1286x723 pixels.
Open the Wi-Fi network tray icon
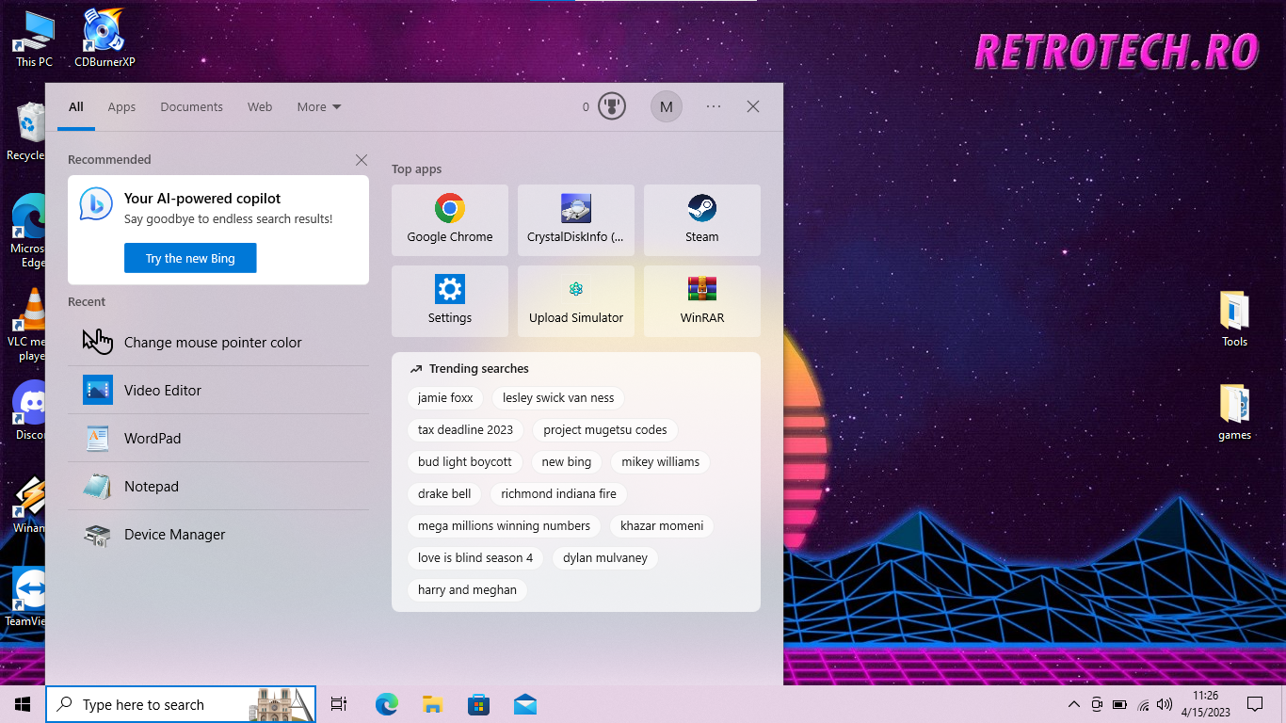pos(1143,704)
